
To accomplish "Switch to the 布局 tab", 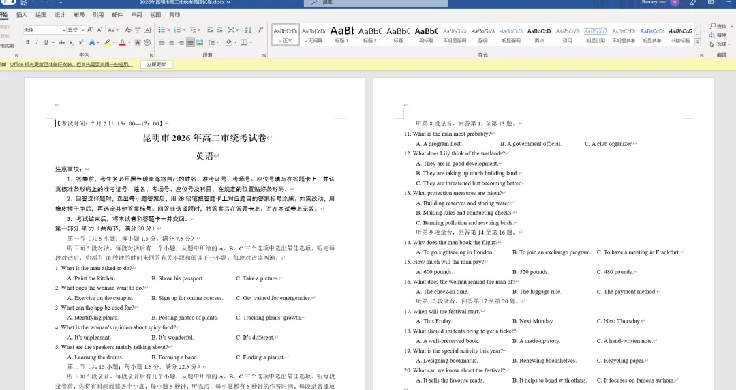I will 79,15.
